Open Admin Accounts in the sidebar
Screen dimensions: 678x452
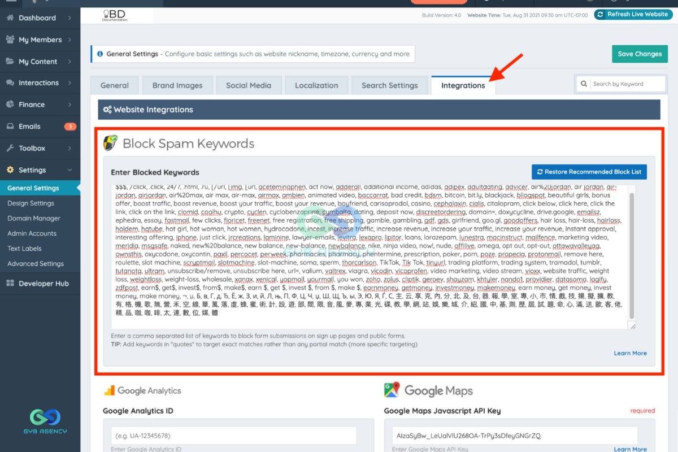(x=32, y=233)
